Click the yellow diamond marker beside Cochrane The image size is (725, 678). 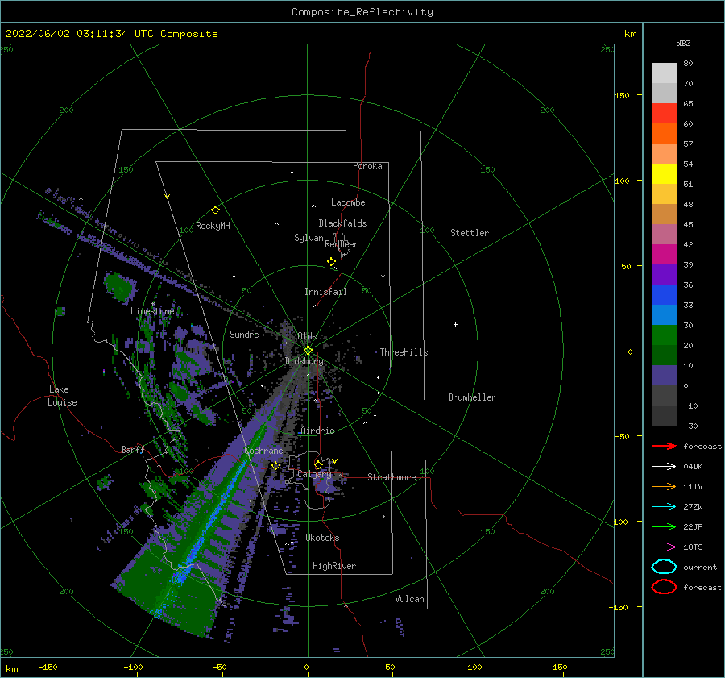click(275, 466)
